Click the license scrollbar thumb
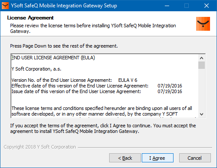 (x=201, y=65)
